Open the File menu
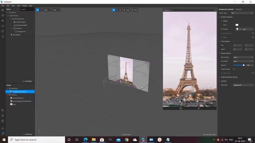The image size is (255, 143). (x=3, y=6)
